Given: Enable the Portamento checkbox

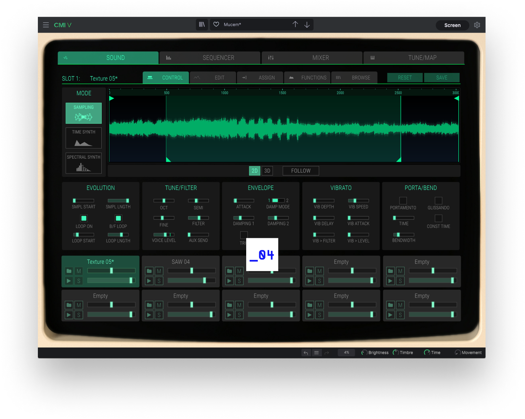Looking at the screenshot, I should click(x=403, y=200).
